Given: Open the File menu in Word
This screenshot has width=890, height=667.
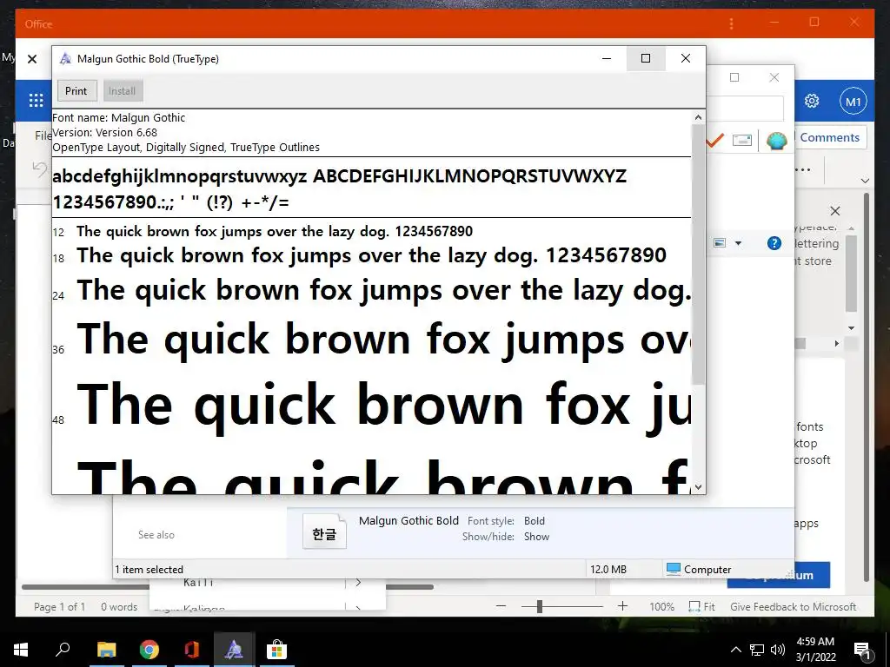Looking at the screenshot, I should [x=43, y=136].
